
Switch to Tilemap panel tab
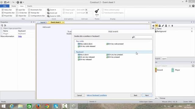pyautogui.click(x=162, y=98)
